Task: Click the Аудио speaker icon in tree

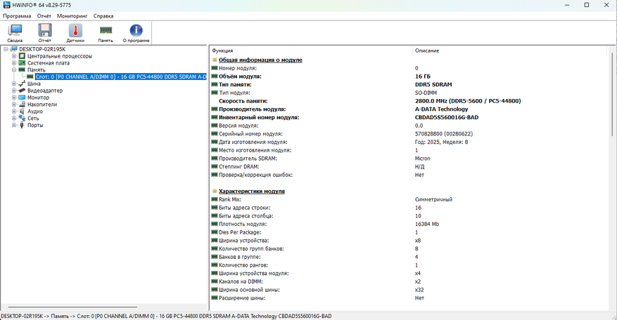Action: pyautogui.click(x=22, y=111)
